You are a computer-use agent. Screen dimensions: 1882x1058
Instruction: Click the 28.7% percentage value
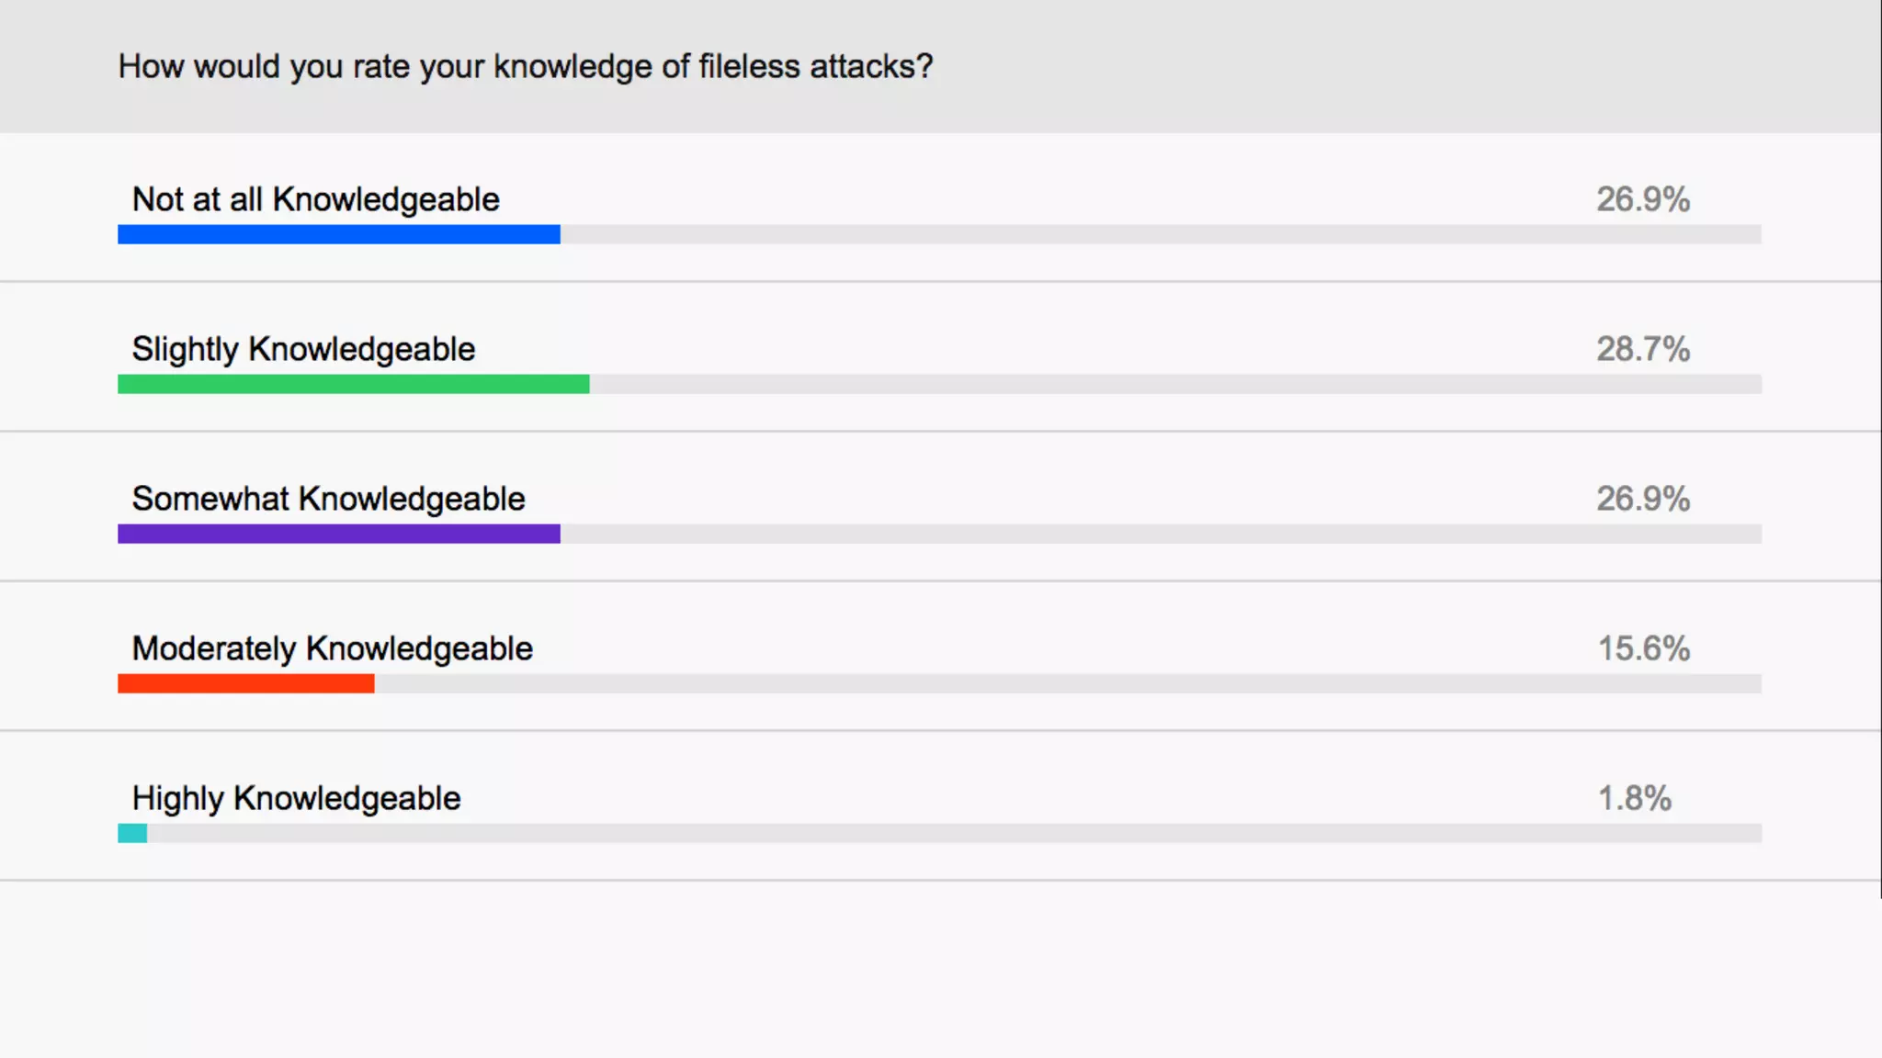[x=1642, y=349]
